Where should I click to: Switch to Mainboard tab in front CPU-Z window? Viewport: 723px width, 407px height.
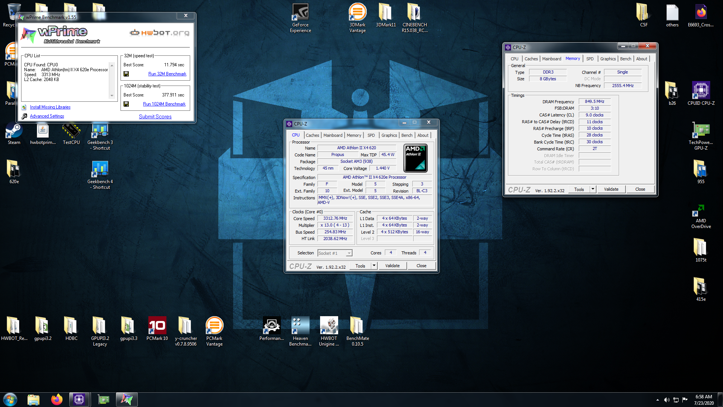click(333, 135)
